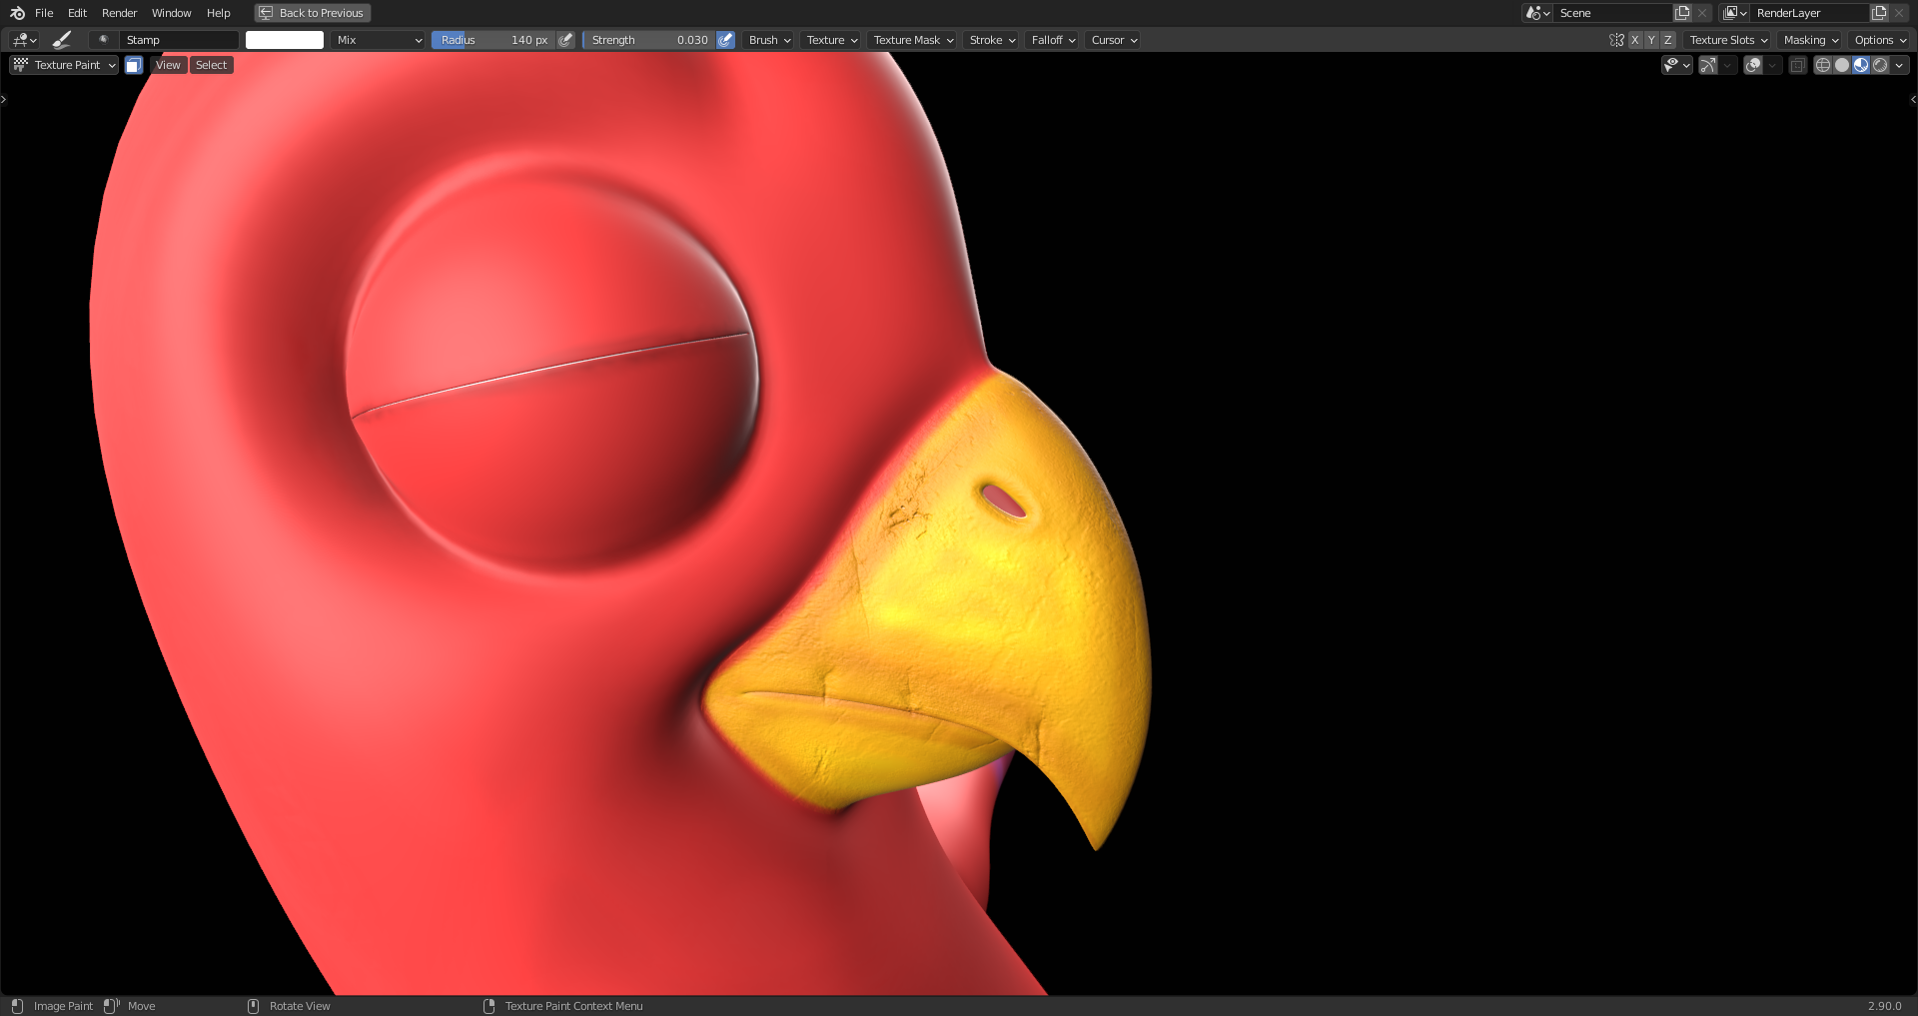Open the Options panel in the header

coord(1878,39)
